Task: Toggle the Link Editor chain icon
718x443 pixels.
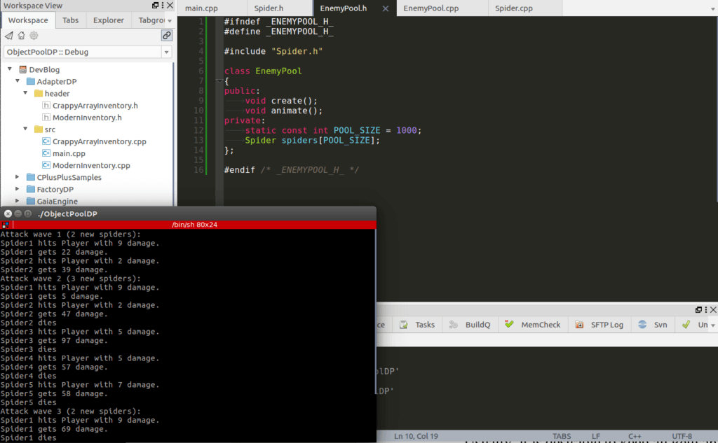Action: (166, 35)
